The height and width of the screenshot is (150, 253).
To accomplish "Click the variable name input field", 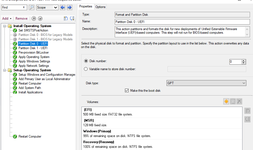I will [x=207, y=69].
